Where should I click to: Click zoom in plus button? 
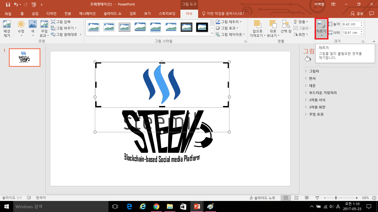[357, 198]
